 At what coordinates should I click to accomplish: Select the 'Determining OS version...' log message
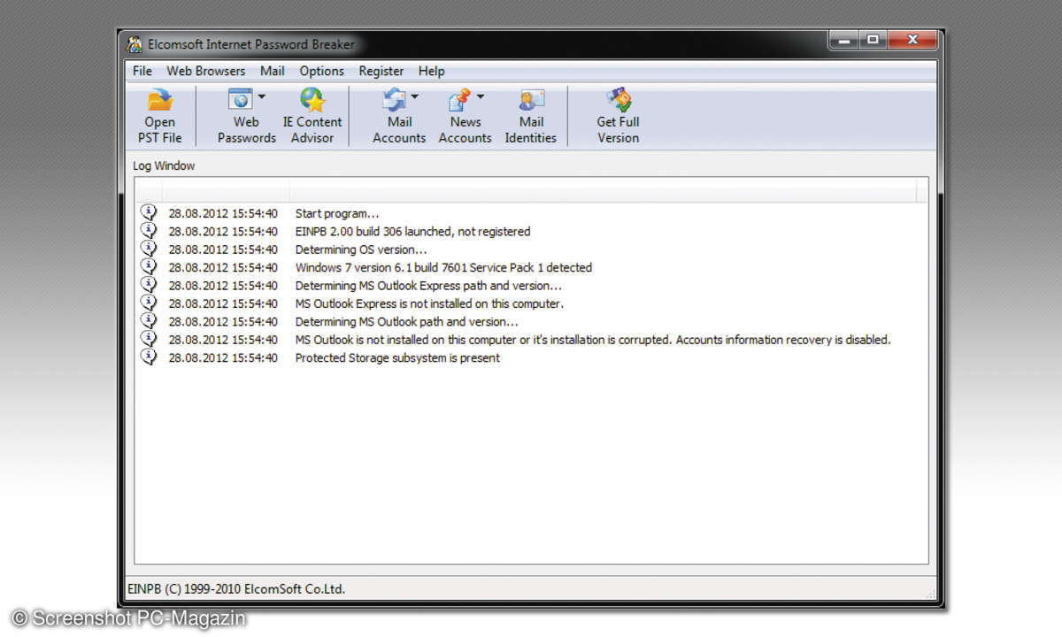coord(362,249)
